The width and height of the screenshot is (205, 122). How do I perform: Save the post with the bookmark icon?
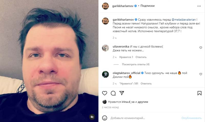[199, 93]
